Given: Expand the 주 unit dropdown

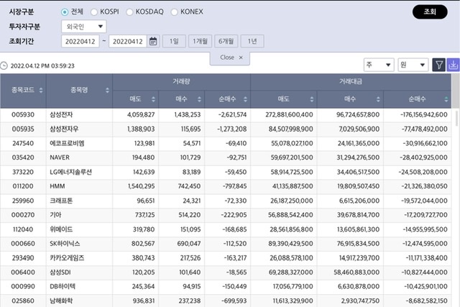Looking at the screenshot, I should pyautogui.click(x=377, y=65).
